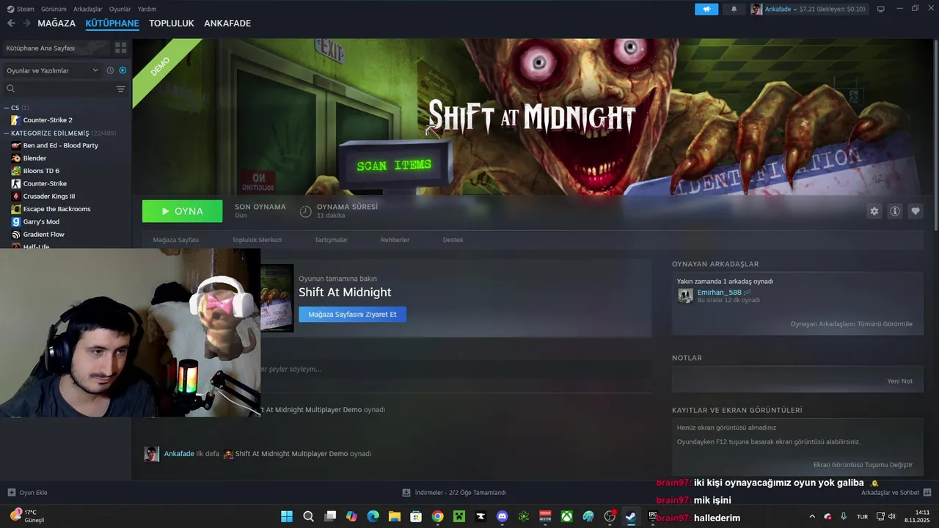Open advanced filter options icon

click(x=121, y=89)
